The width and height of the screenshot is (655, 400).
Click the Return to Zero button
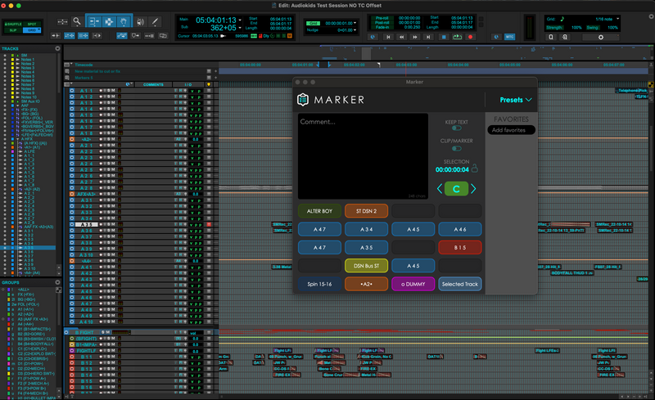pos(388,37)
